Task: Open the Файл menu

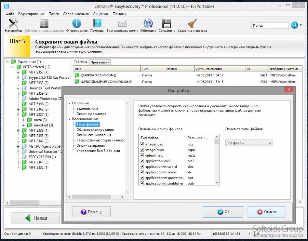Action: (10, 14)
